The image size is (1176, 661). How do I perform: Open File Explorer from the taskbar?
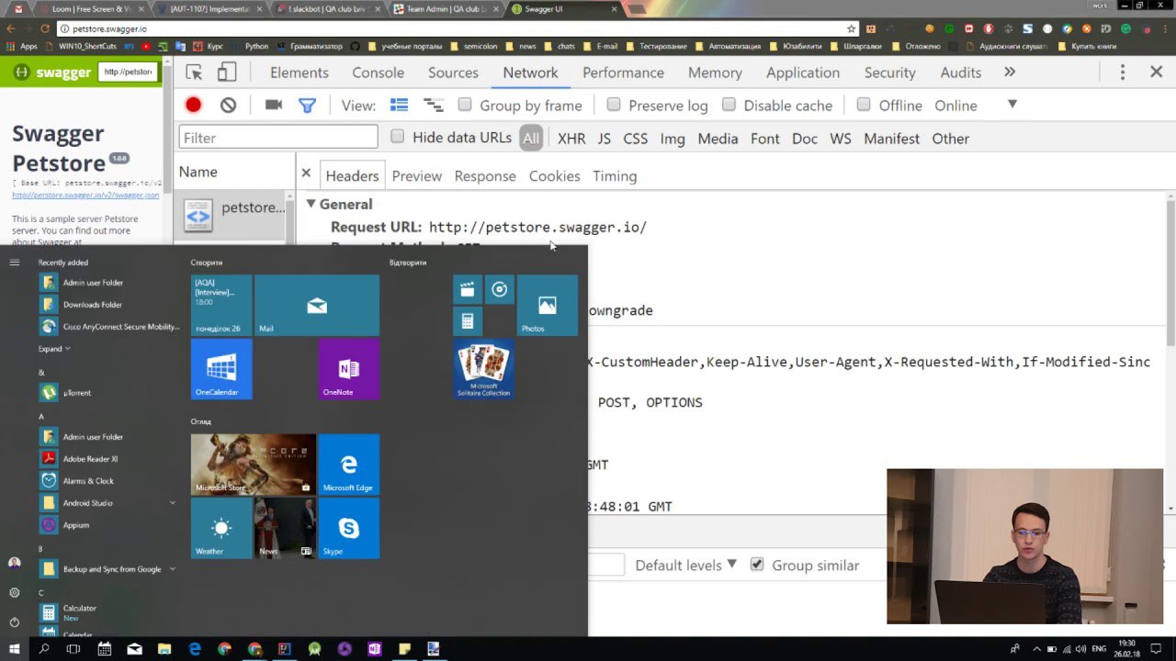pyautogui.click(x=164, y=649)
